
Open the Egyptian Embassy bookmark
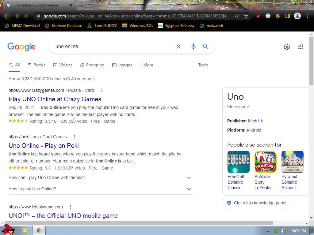coord(176,26)
